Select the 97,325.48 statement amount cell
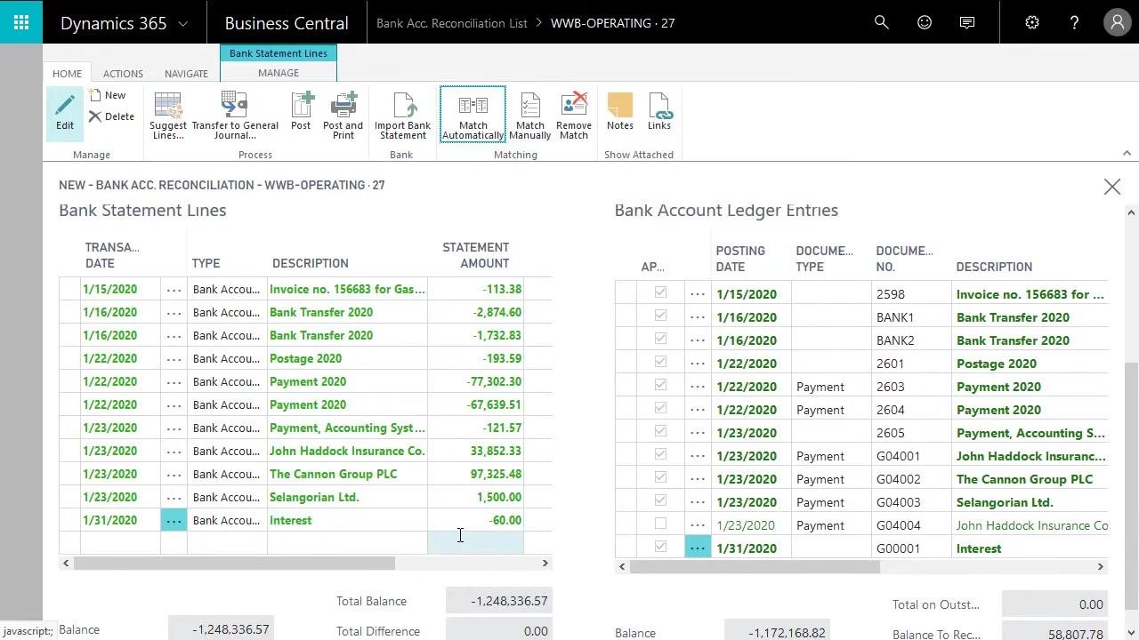This screenshot has width=1139, height=640. 475,474
